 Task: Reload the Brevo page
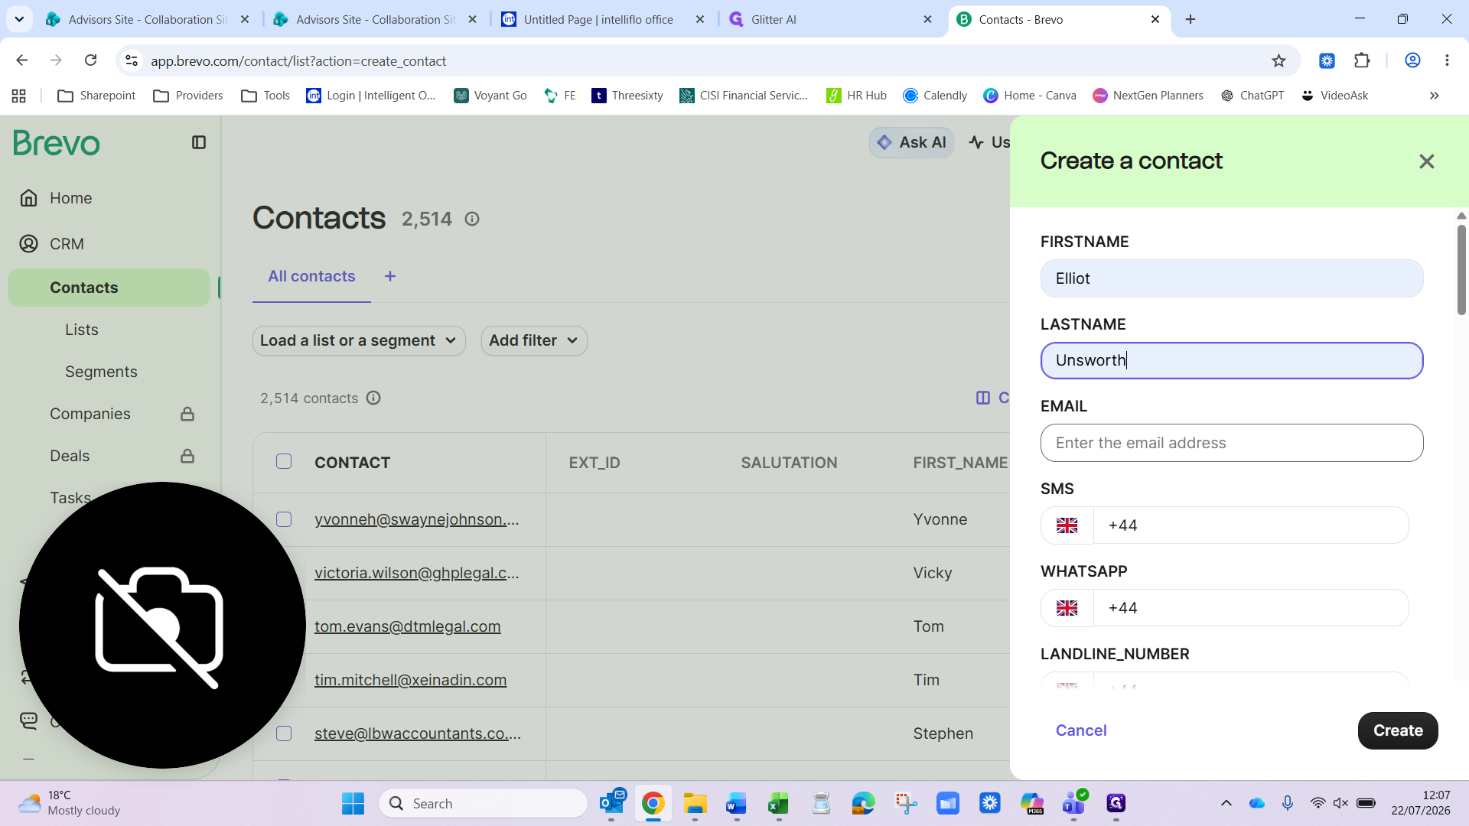(90, 60)
